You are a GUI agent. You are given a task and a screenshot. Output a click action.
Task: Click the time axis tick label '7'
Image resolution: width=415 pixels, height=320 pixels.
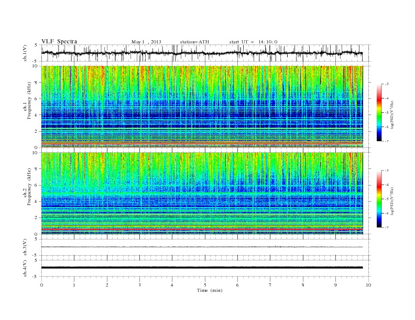click(x=270, y=285)
